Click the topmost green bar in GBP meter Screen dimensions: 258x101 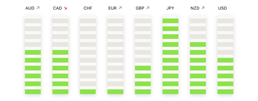tap(143, 68)
